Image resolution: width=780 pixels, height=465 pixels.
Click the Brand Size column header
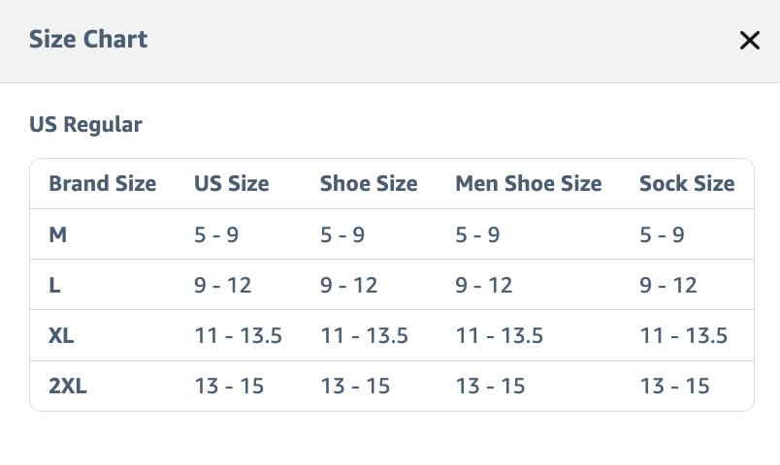[x=102, y=184]
